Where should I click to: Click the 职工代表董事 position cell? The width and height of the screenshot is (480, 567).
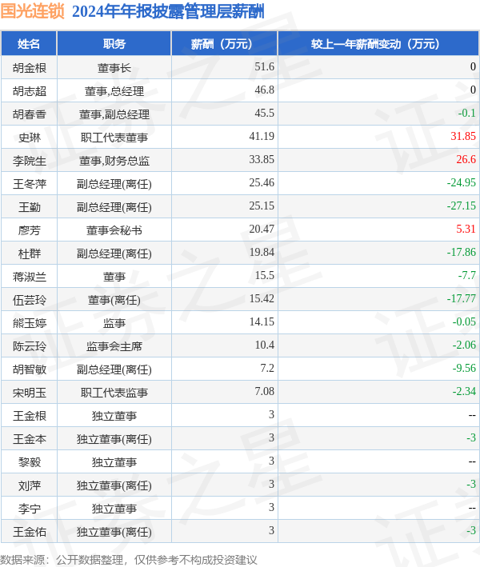pyautogui.click(x=114, y=137)
